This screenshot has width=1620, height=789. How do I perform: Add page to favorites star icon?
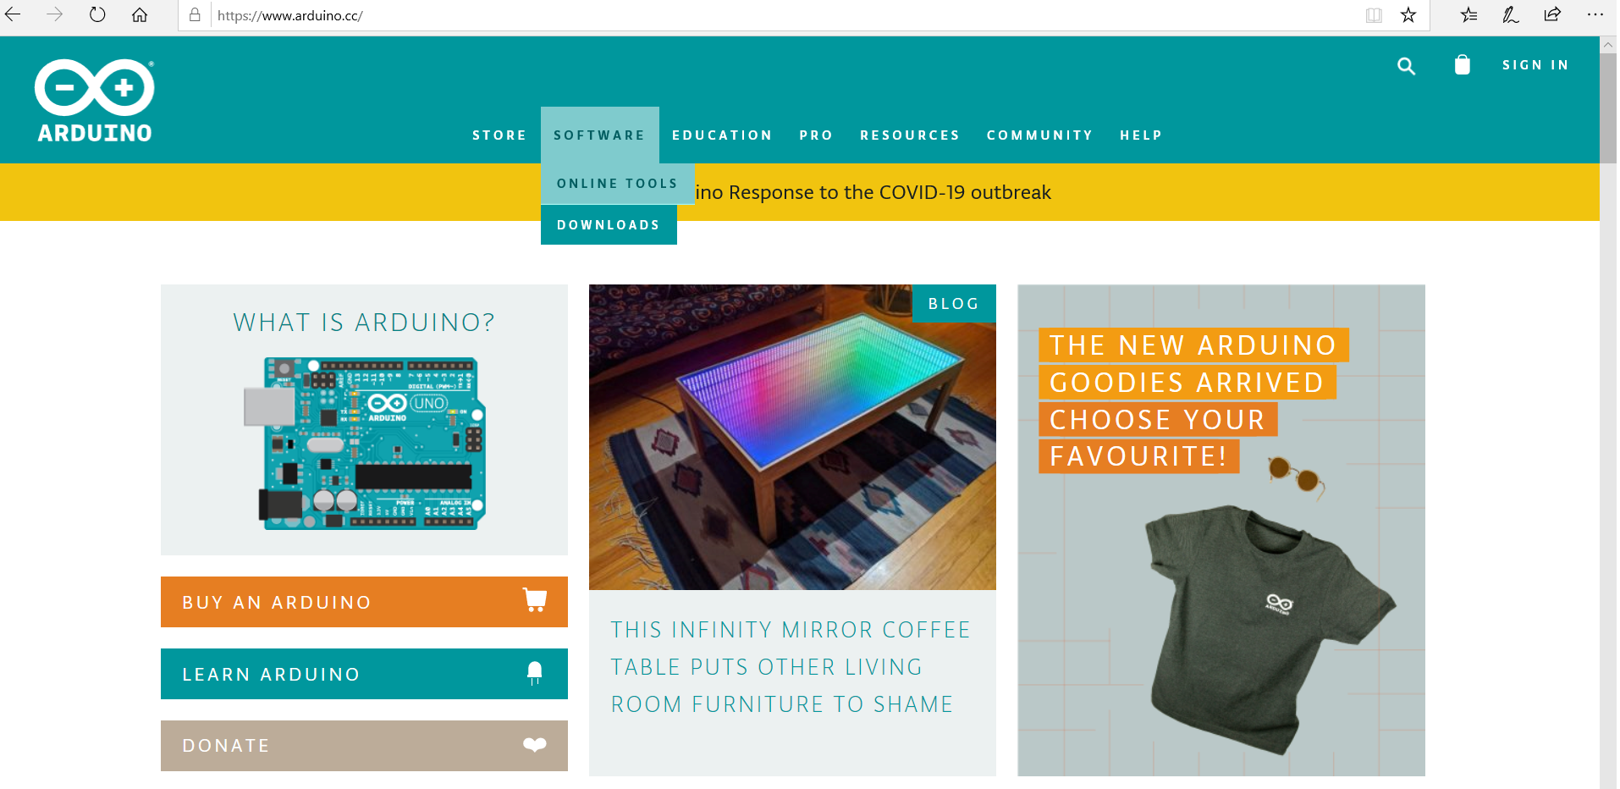click(1408, 15)
